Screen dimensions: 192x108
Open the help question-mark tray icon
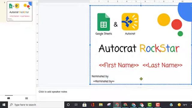tap(171, 105)
